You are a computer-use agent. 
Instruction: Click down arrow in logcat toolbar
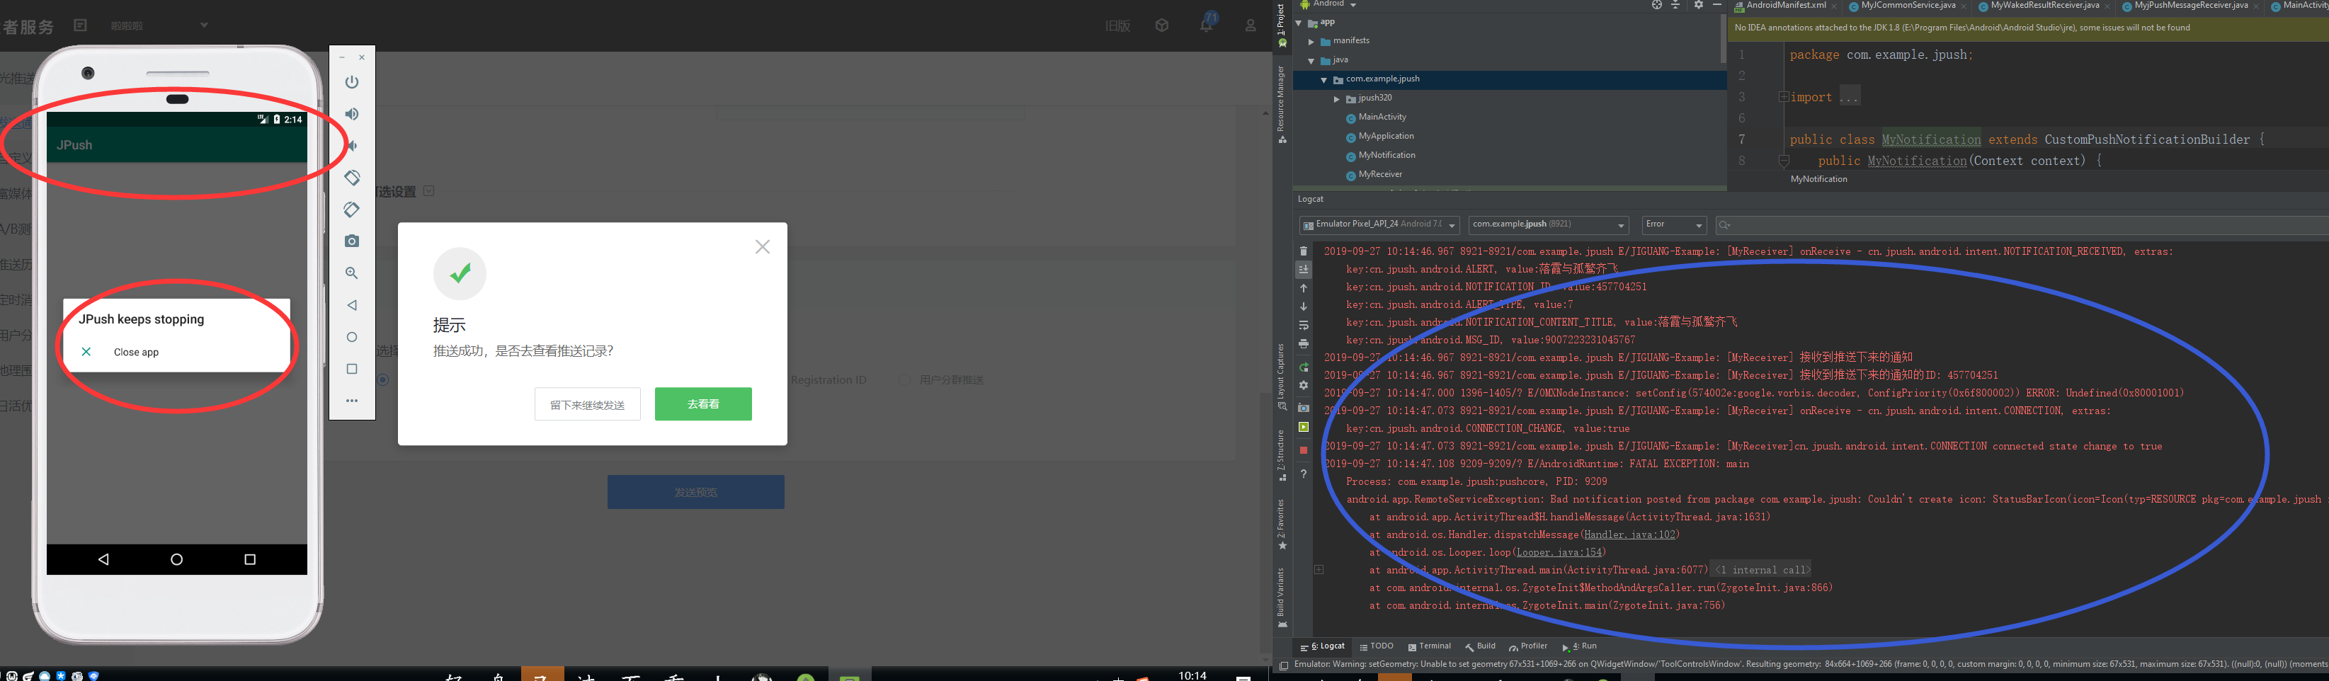[x=1303, y=307]
